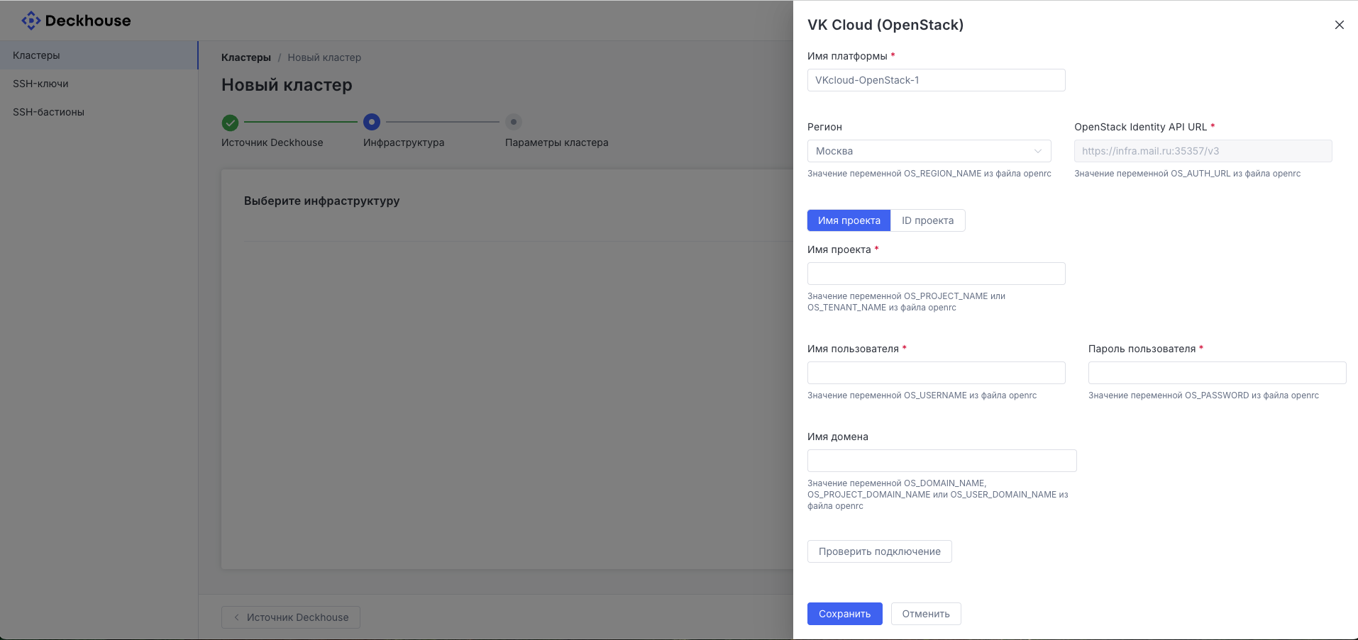Image resolution: width=1358 pixels, height=640 pixels.
Task: Click the Параметры кластера step label
Action: (556, 142)
